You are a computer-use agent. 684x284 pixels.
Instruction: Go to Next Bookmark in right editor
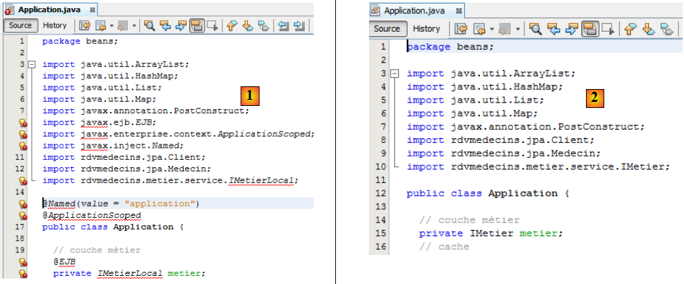coord(650,28)
